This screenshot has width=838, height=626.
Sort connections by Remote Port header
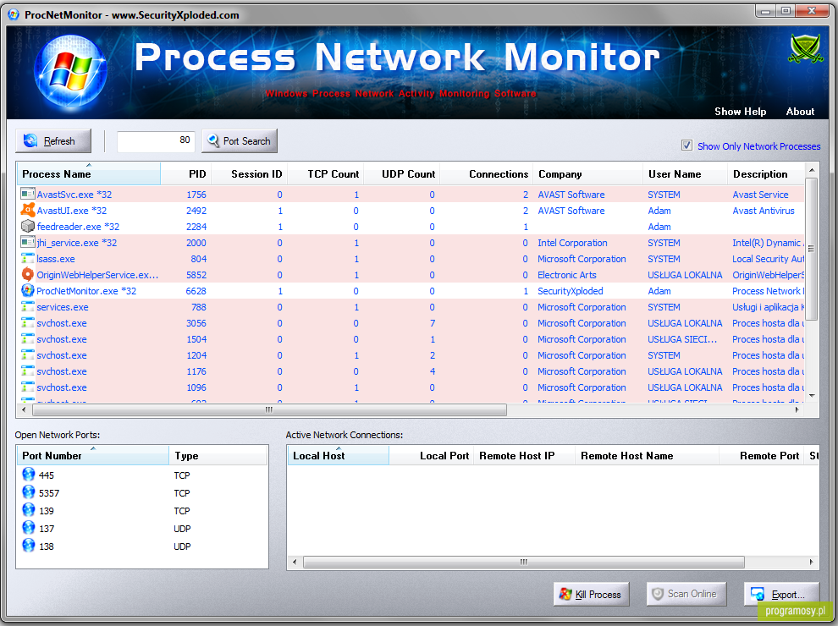click(761, 455)
